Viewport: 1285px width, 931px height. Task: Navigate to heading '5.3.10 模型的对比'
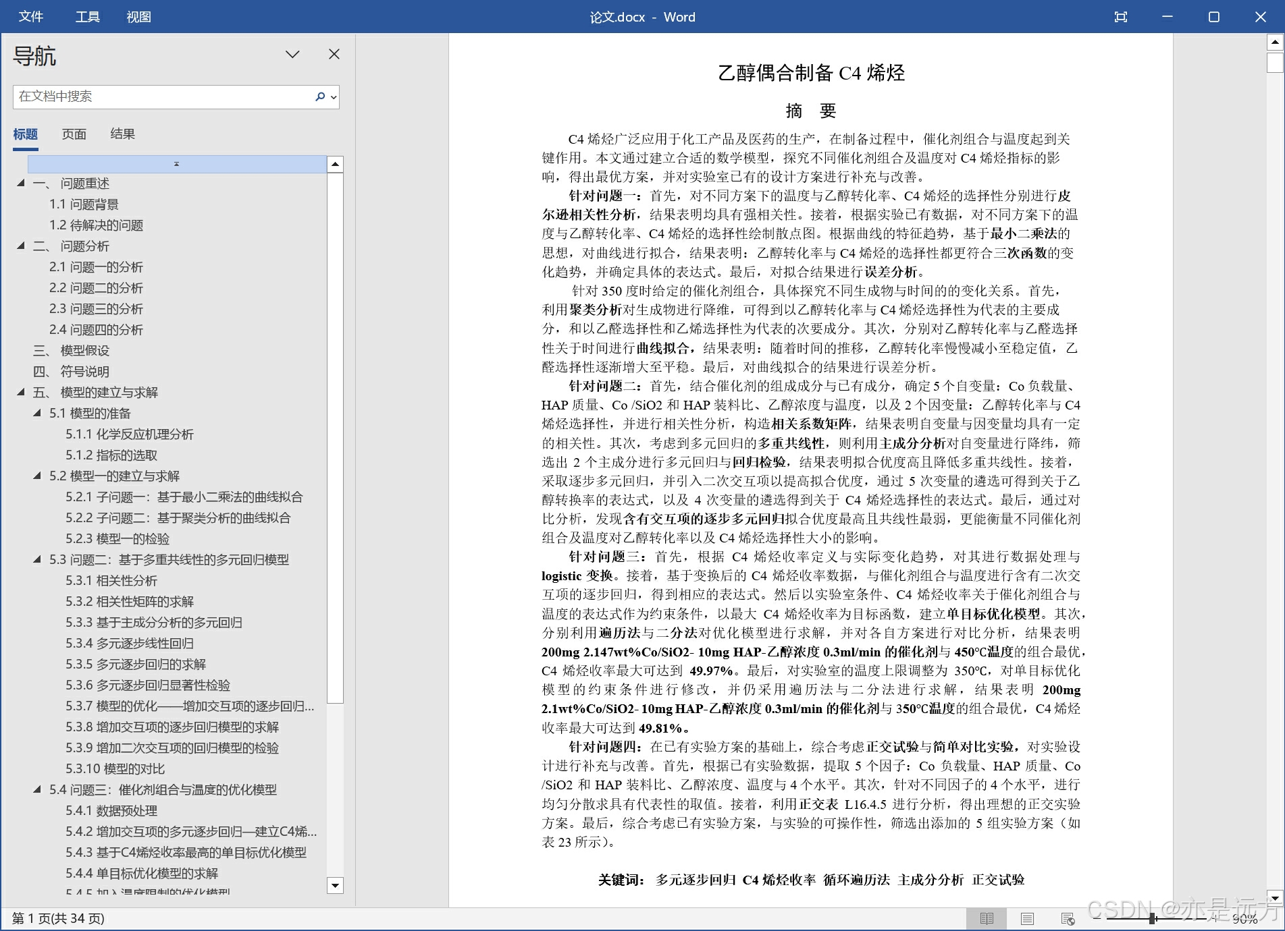click(x=115, y=769)
